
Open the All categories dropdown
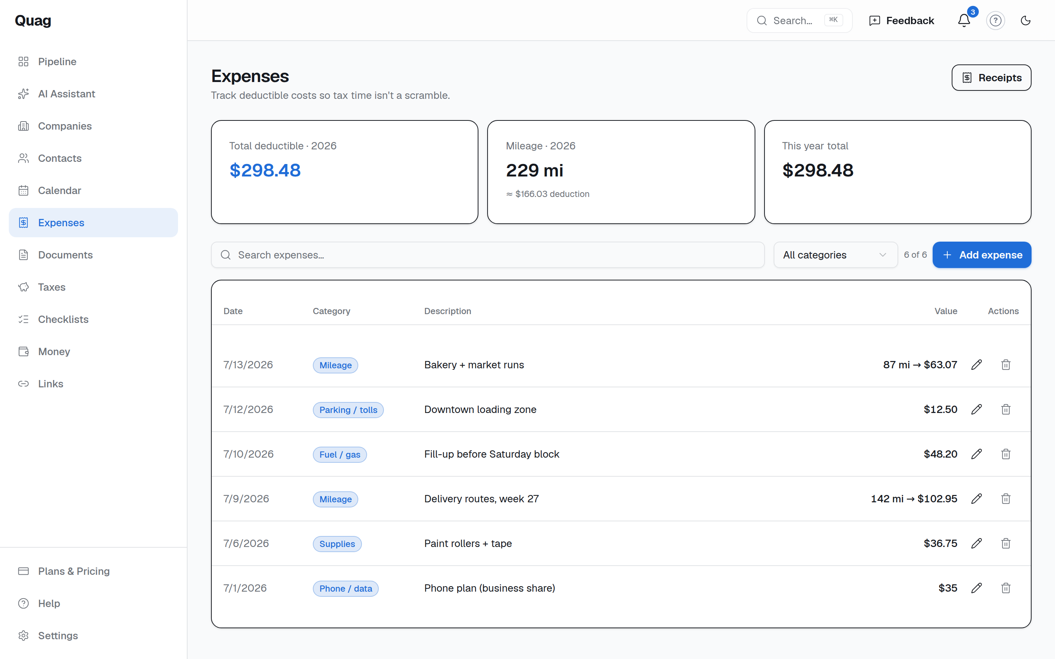tap(835, 255)
